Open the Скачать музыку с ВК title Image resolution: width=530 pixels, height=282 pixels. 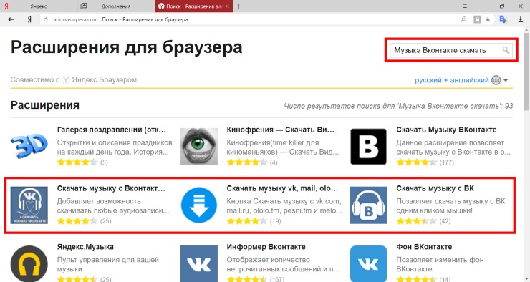(435, 188)
